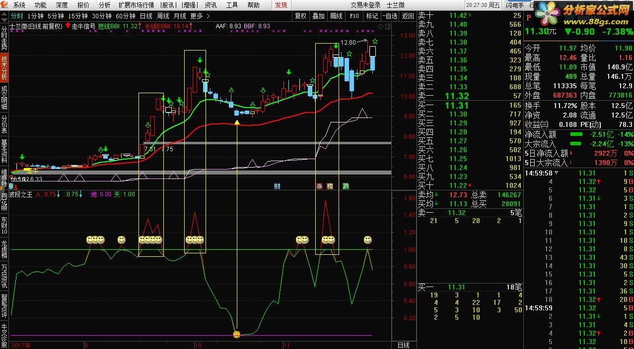Click the yellow triangle marker on the chart
The image size is (634, 349).
[237, 122]
